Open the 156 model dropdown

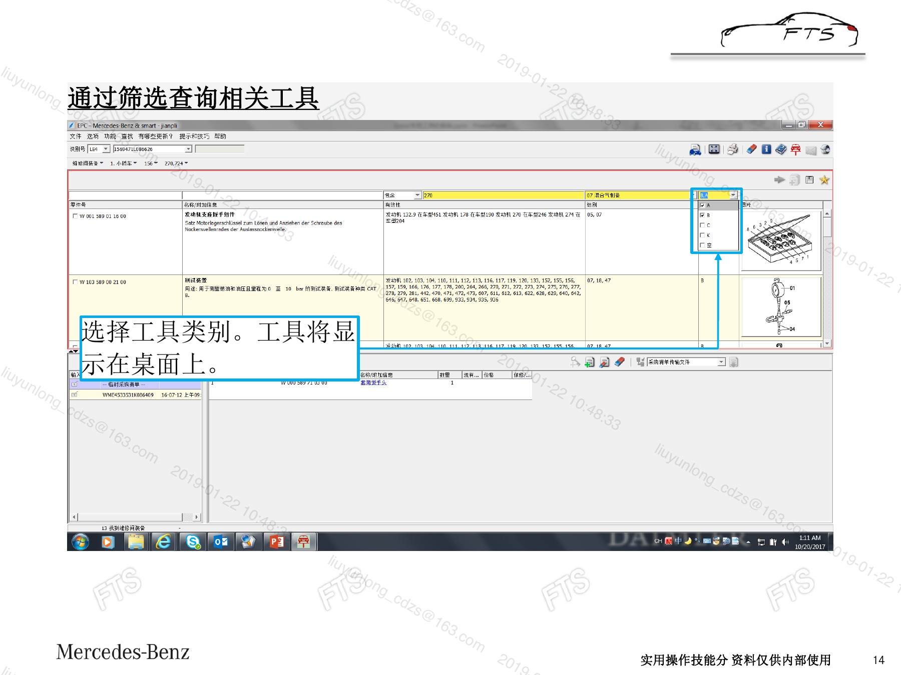(151, 163)
